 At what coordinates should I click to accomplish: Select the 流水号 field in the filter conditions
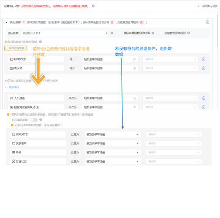(x=36, y=68)
